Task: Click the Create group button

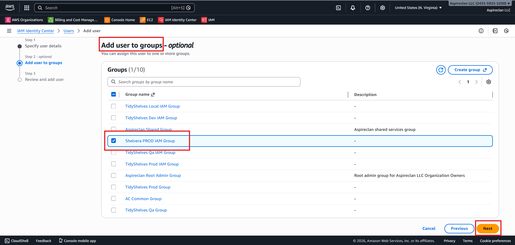Action: pos(470,70)
